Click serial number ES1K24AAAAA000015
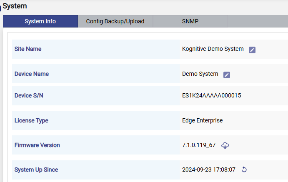Image resolution: width=288 pixels, height=182 pixels. point(211,96)
